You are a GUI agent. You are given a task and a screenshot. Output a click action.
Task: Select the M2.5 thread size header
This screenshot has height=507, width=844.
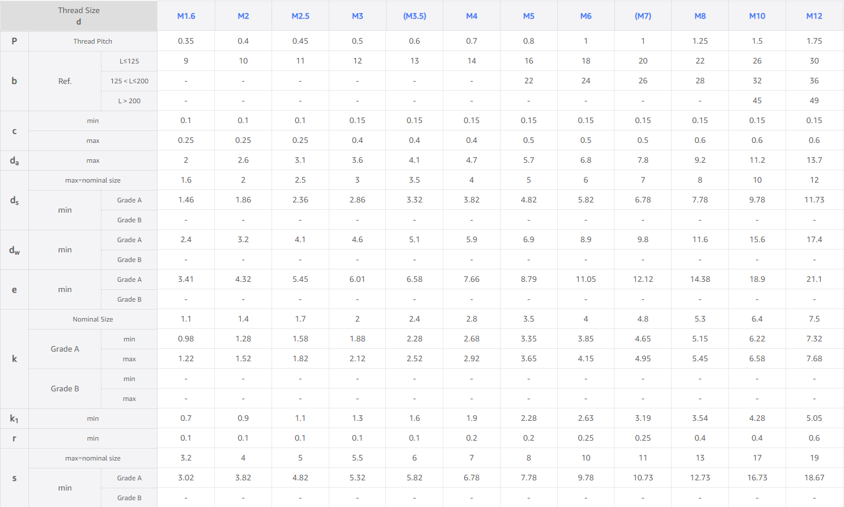pyautogui.click(x=300, y=16)
